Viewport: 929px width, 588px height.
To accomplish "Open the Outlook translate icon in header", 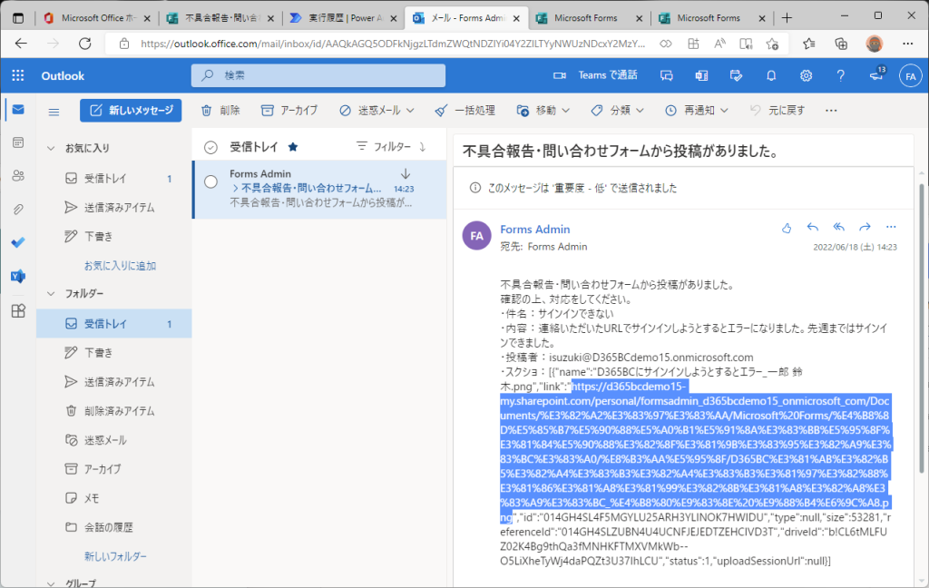I will click(x=701, y=76).
